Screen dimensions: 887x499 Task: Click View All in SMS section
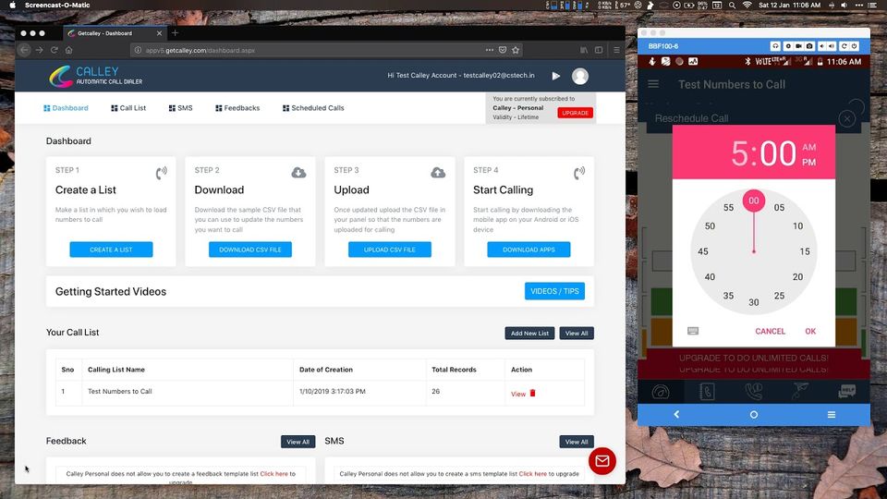(577, 442)
